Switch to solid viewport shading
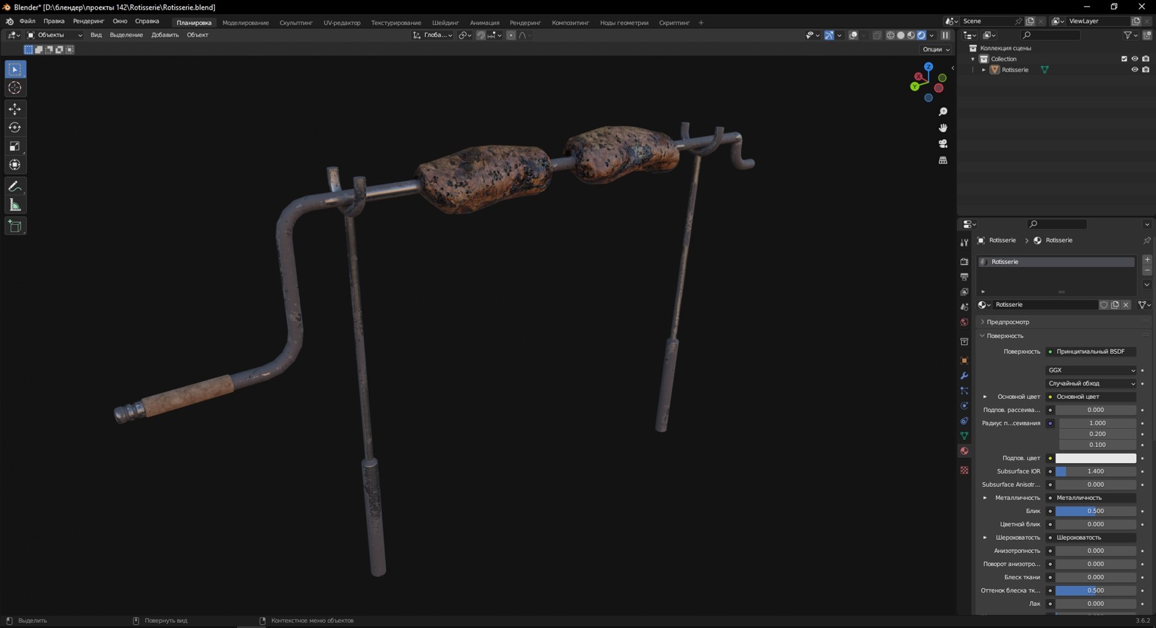Screen dimensions: 1156x628 901,35
